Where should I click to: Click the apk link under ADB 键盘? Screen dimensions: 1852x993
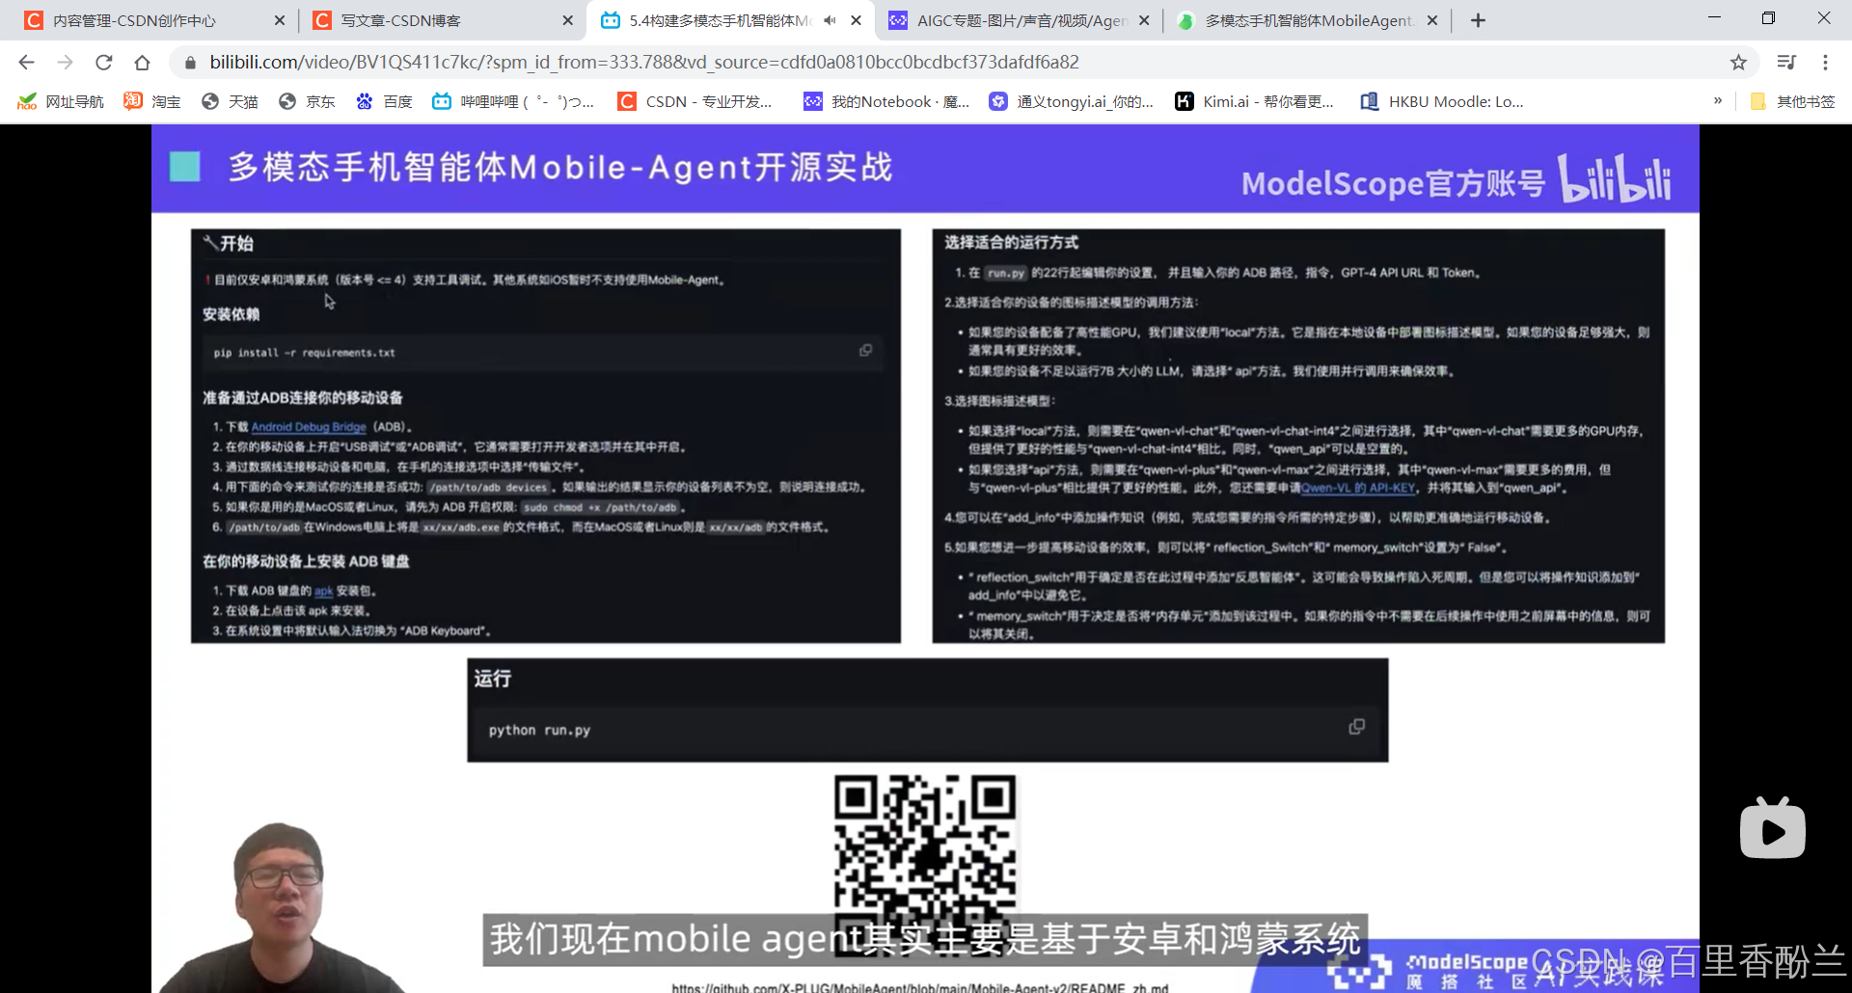[323, 591]
